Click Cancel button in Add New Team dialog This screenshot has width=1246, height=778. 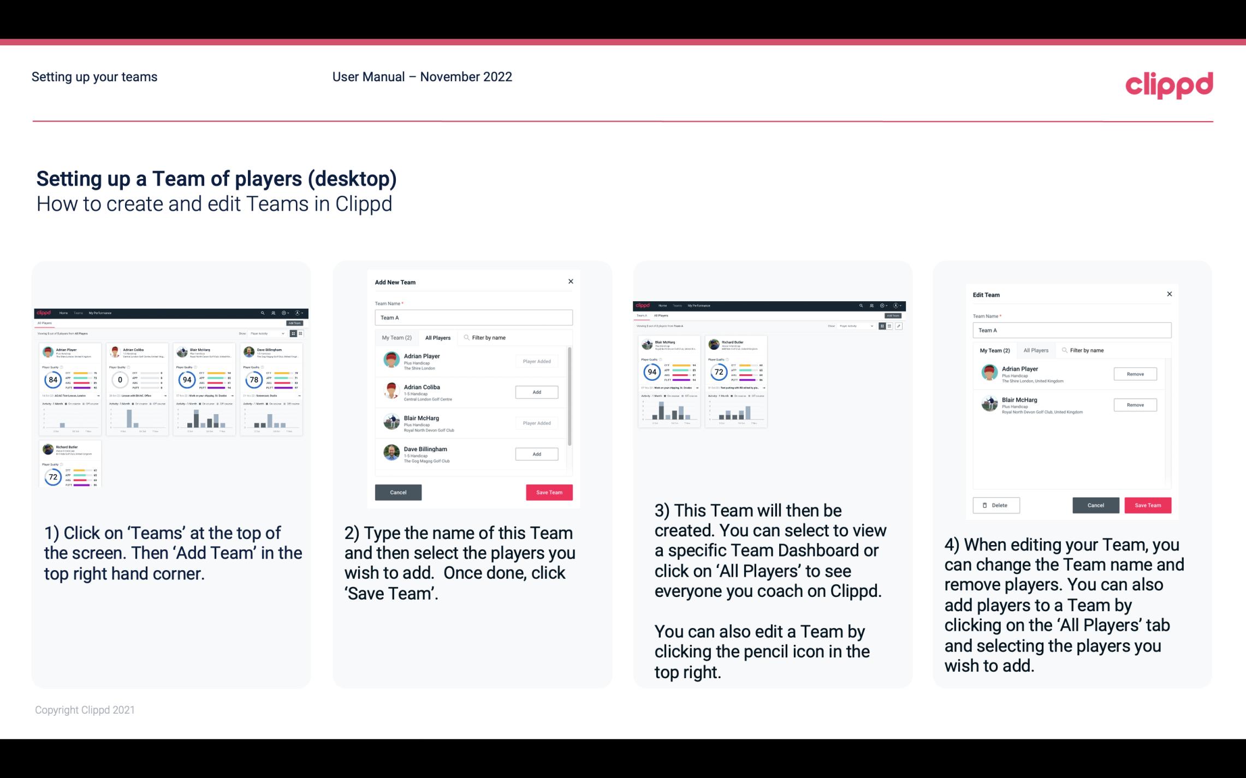coord(398,491)
